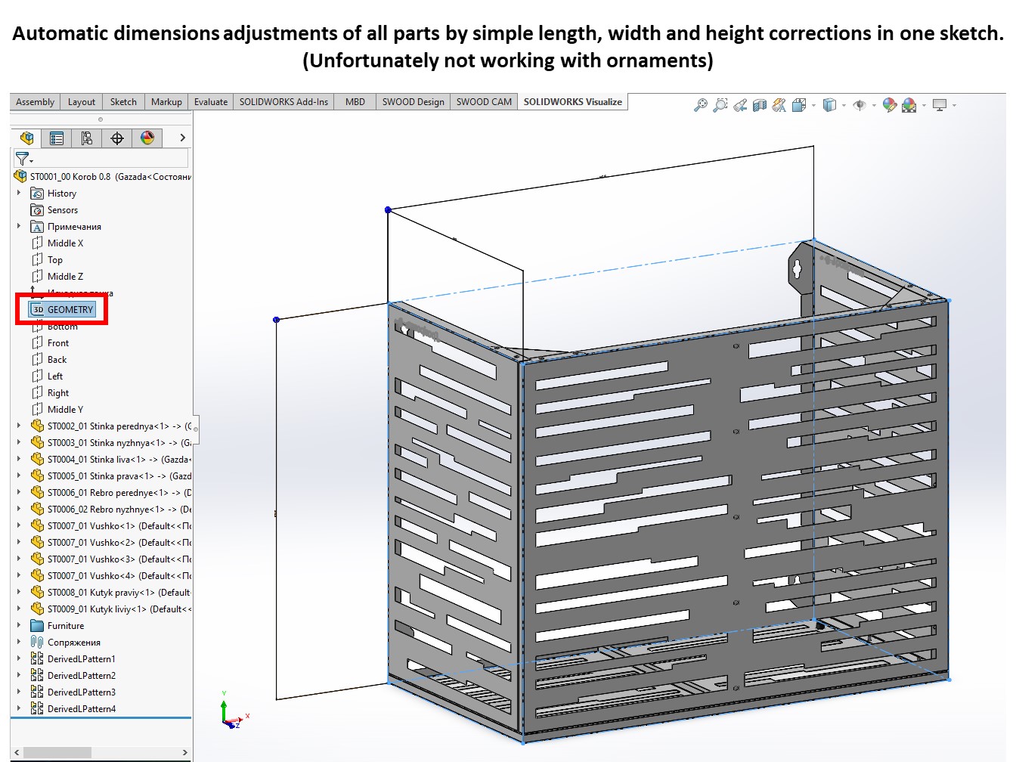This screenshot has height=762, width=1016.
Task: Open the Hide/Show Items dropdown arrow
Action: [x=874, y=106]
